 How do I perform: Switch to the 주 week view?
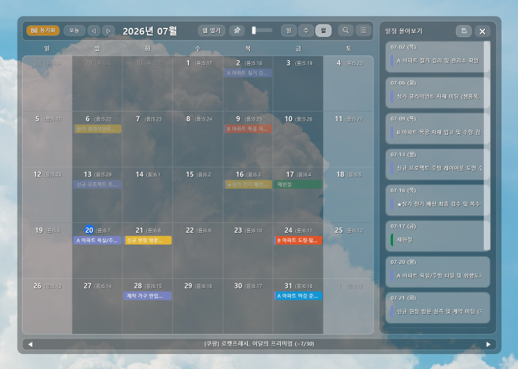pyautogui.click(x=306, y=30)
